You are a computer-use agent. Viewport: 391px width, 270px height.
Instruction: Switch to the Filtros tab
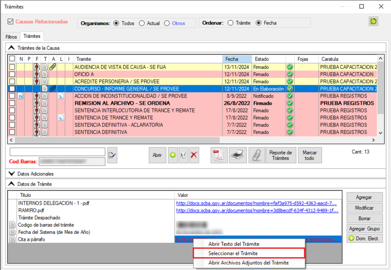[11, 37]
